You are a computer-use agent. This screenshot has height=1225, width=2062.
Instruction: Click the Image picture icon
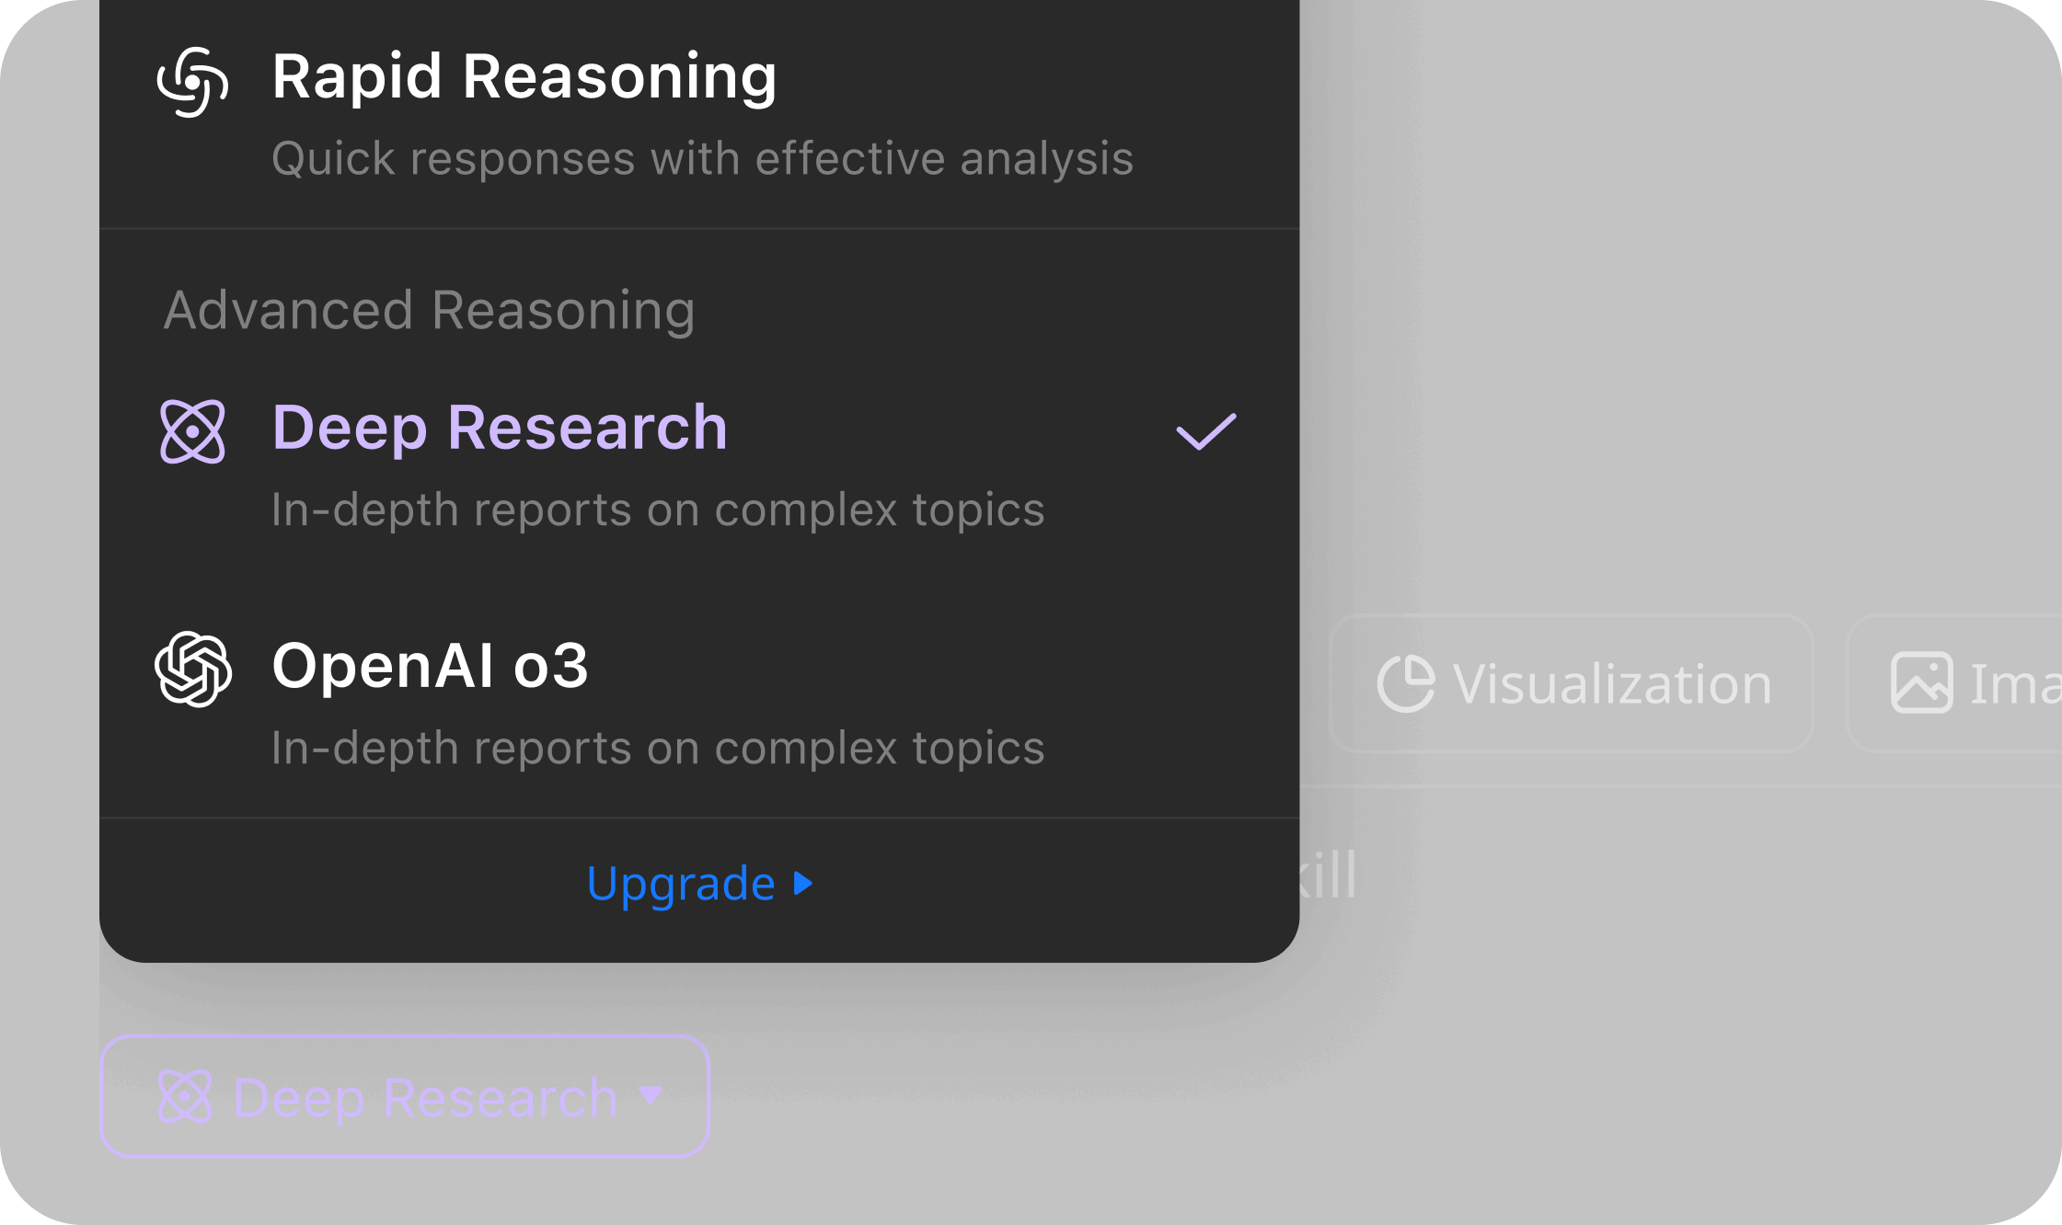(x=1921, y=682)
